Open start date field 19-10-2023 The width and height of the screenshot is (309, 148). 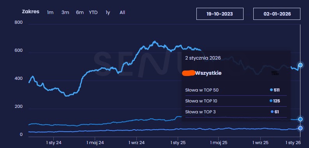220,14
